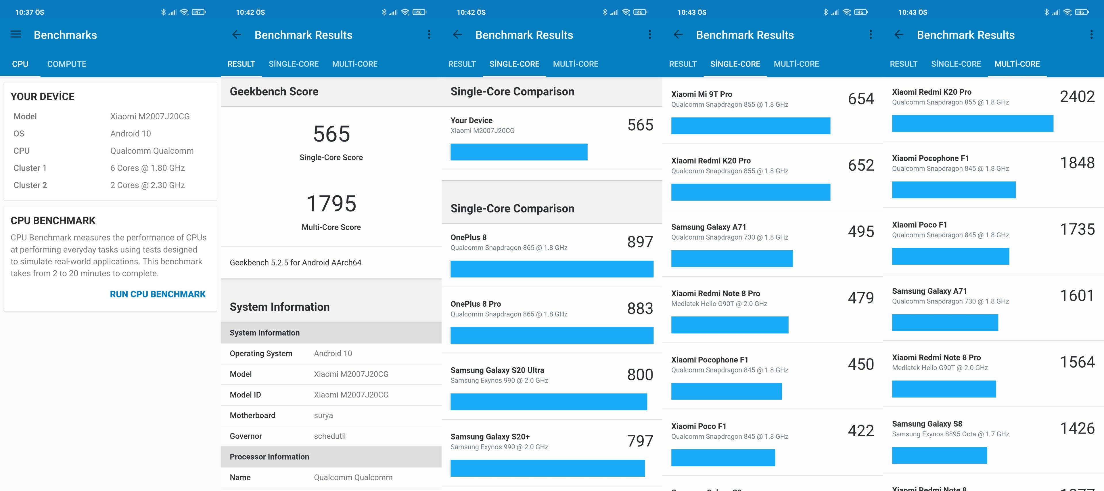Switch to the COMPUTE tab

coord(66,64)
